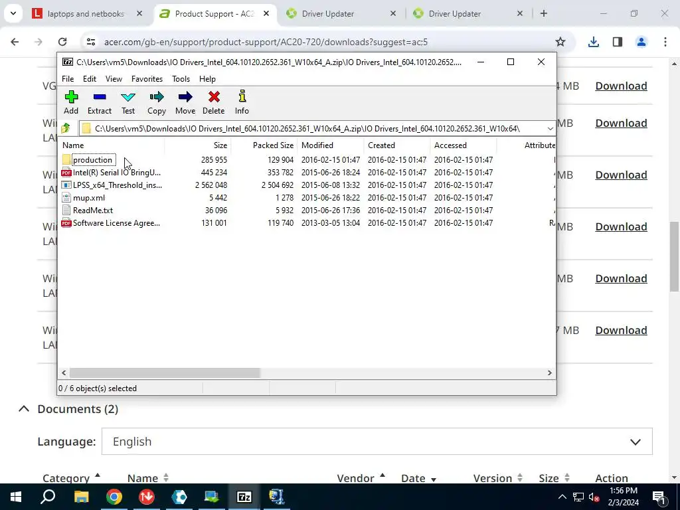Sort 7-Zip list by Modified column
Viewport: 680px width, 510px height.
pos(330,145)
